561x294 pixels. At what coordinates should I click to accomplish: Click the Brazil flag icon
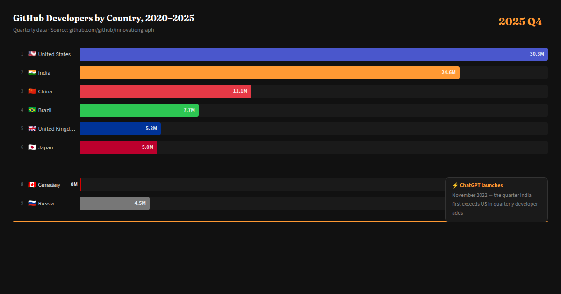[x=32, y=110]
